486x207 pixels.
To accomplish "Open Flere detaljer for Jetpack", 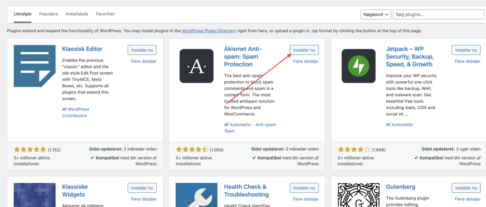I will (x=467, y=61).
